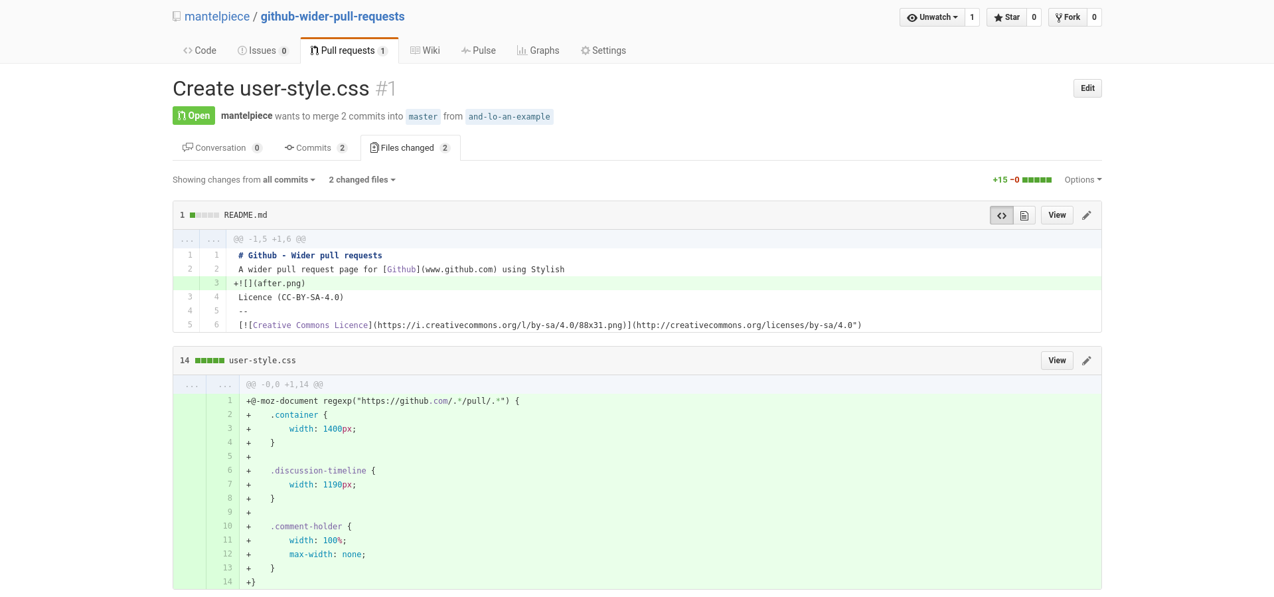Open the Issues tab
This screenshot has width=1274, height=597.
coord(263,50)
